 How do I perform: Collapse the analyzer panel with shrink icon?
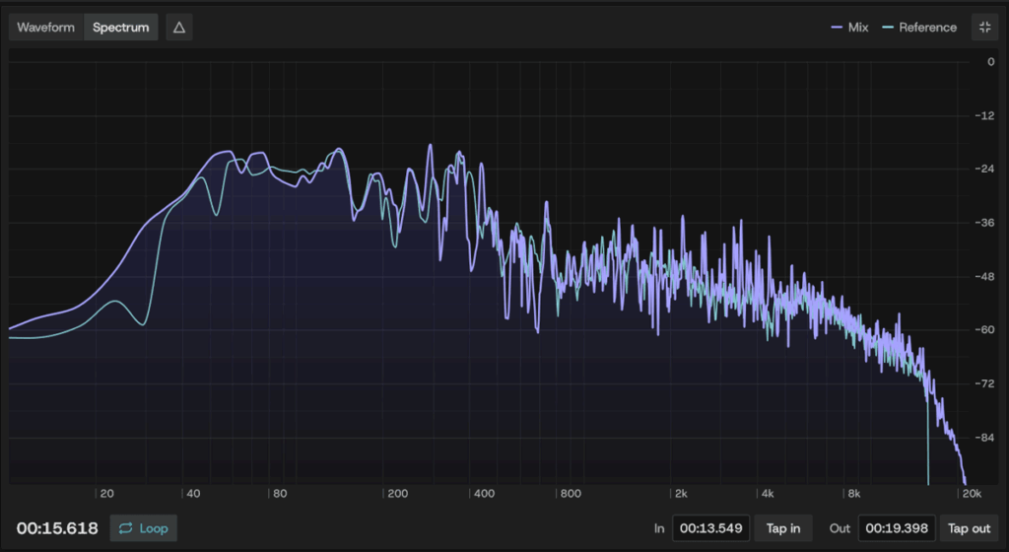click(984, 27)
